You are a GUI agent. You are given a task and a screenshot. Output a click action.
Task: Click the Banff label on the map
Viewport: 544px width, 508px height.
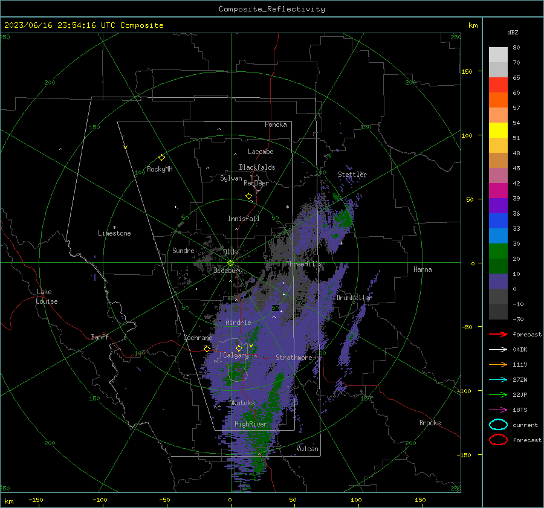point(100,336)
